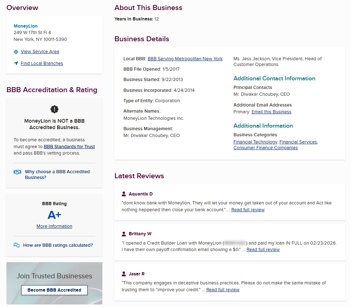Screen dimensions: 351x307
Task: Open More Information under BBB Rating
Action: tap(54, 226)
